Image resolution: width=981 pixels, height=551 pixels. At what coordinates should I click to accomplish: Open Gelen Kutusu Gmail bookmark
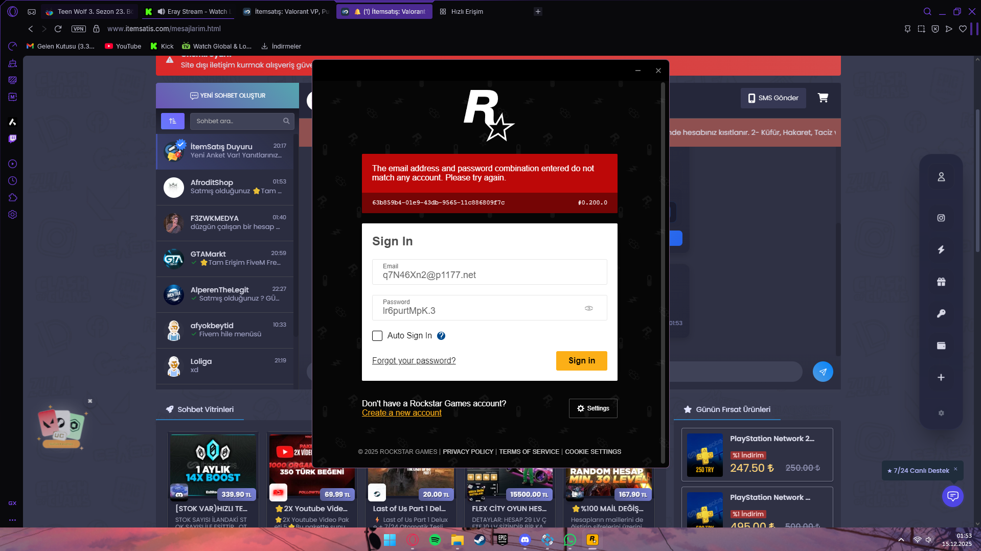(x=60, y=46)
